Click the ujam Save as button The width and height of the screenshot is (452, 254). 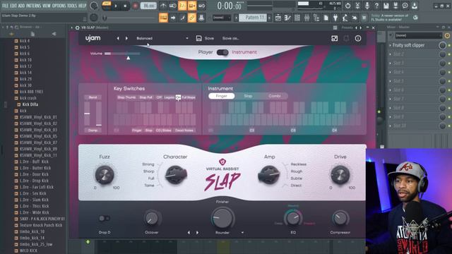tap(230, 38)
